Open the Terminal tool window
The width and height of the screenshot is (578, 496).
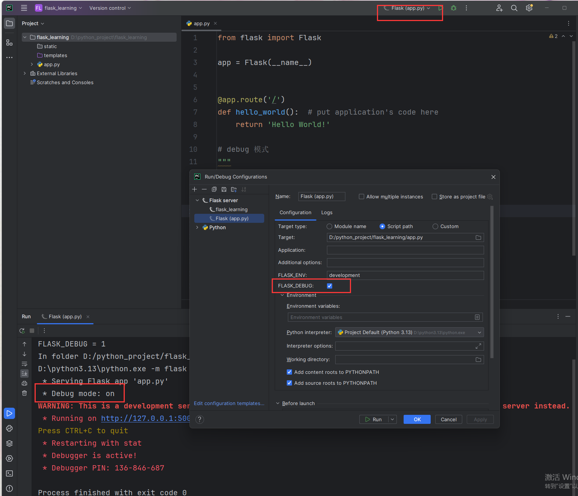pos(9,473)
